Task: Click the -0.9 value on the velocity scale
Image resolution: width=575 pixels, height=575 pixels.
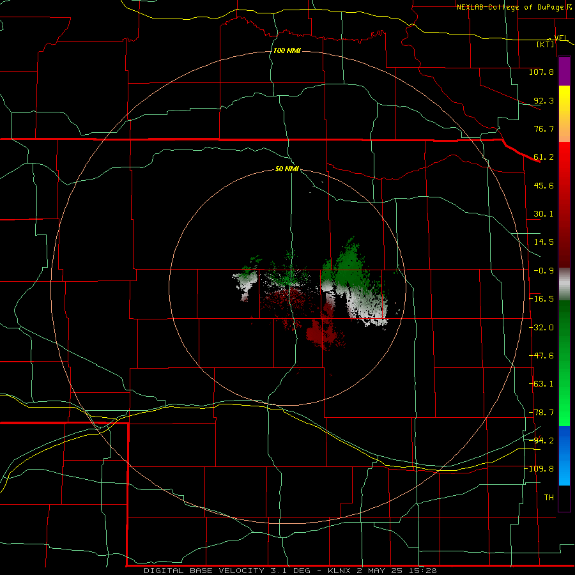Action: point(544,271)
